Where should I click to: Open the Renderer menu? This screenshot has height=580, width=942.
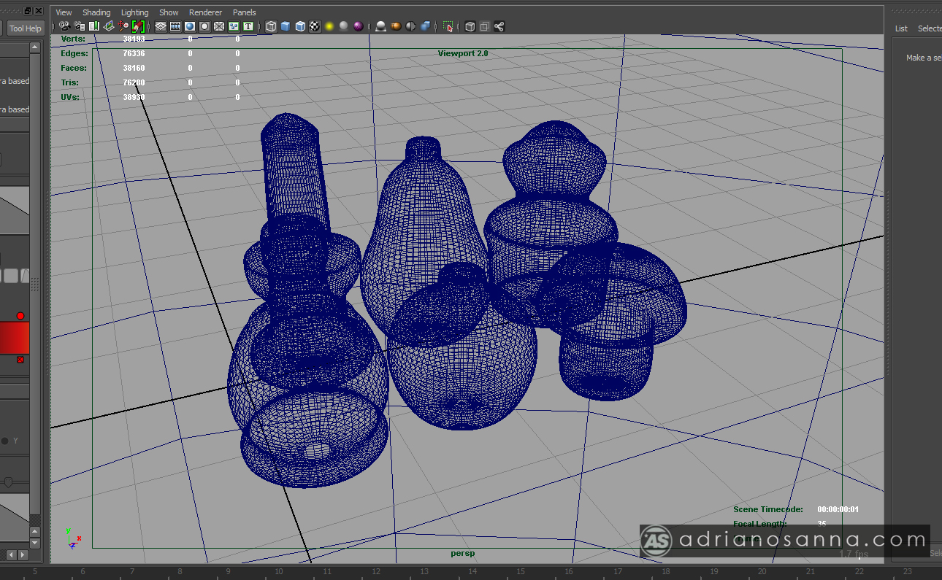pos(205,12)
